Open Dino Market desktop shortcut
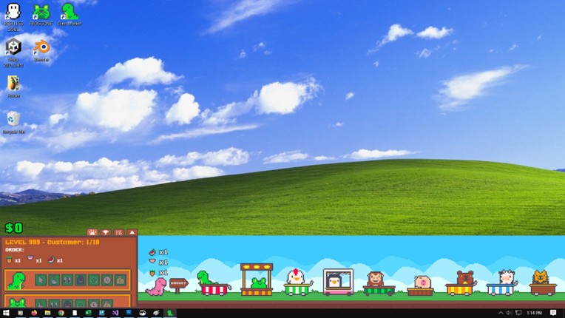Image resolution: width=565 pixels, height=318 pixels. 69,13
